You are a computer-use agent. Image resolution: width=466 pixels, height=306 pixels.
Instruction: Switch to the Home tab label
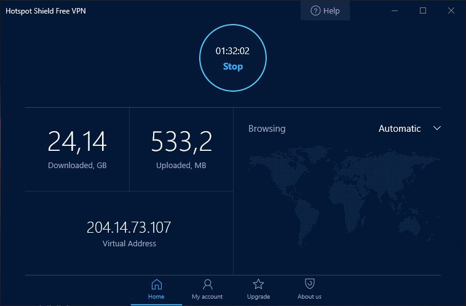[156, 297]
